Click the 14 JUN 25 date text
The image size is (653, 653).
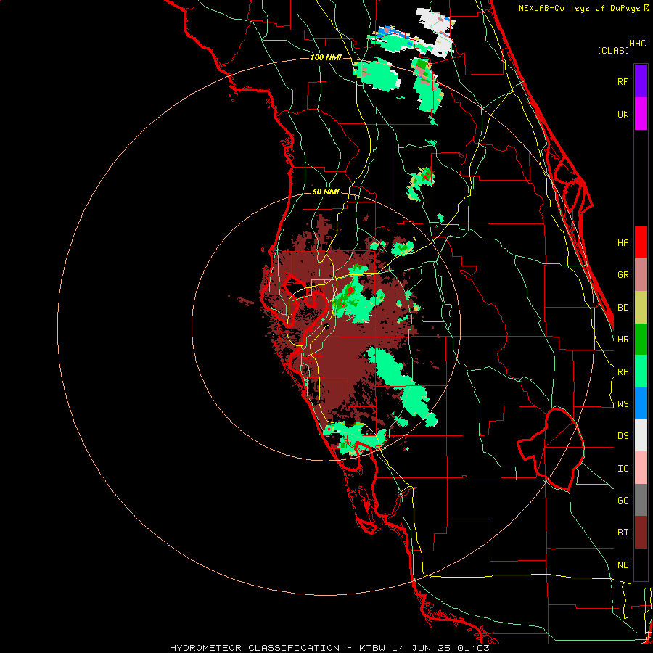pyautogui.click(x=422, y=648)
